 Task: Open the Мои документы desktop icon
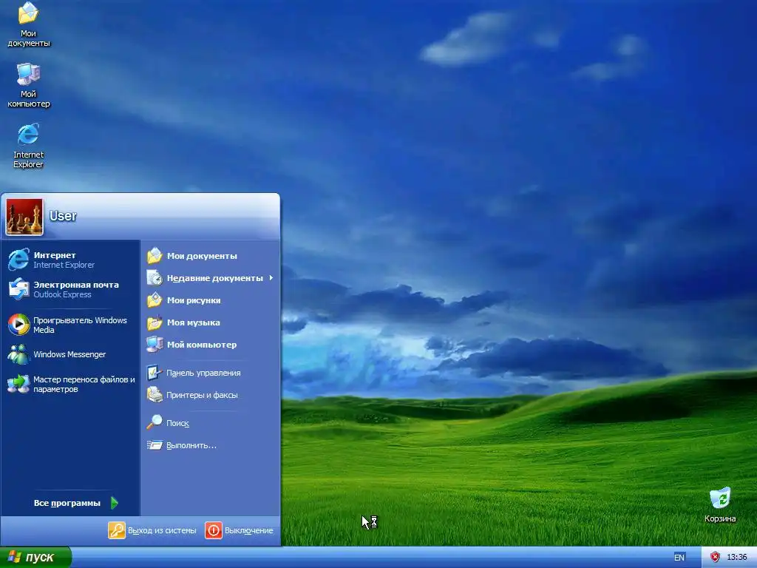coord(28,25)
